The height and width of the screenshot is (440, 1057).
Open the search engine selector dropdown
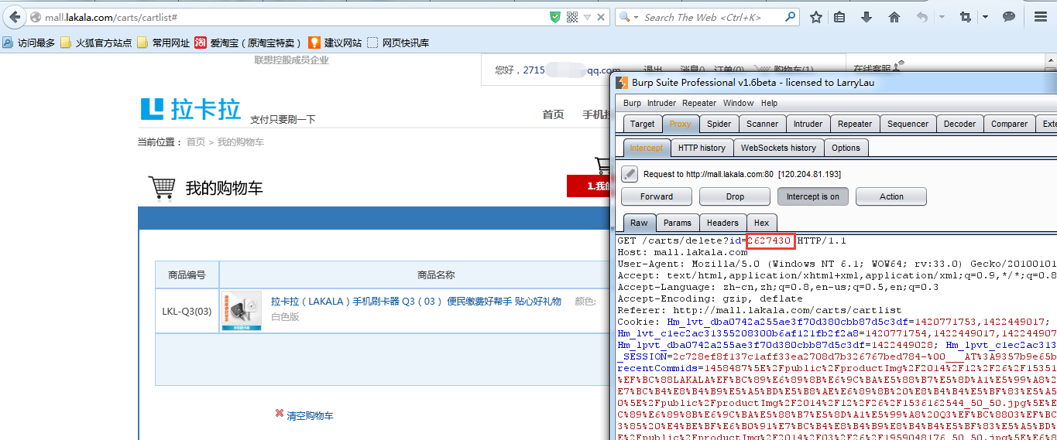click(x=628, y=17)
